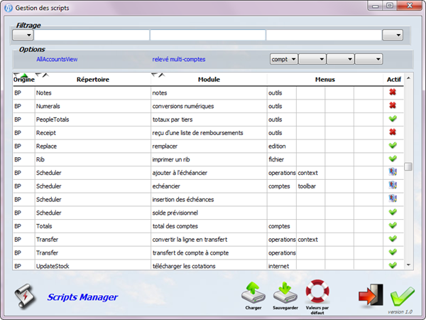
Task: Toggle the active checkmark for Replace row
Action: [x=393, y=146]
